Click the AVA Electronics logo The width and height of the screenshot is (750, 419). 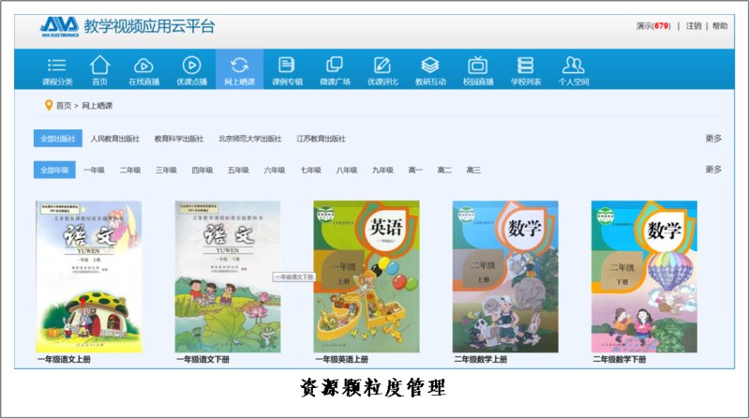tap(59, 27)
